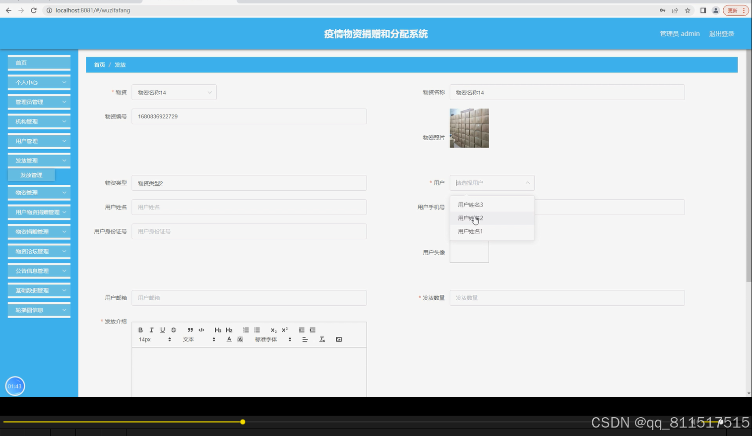
Task: Open the browser share icon
Action: click(675, 10)
